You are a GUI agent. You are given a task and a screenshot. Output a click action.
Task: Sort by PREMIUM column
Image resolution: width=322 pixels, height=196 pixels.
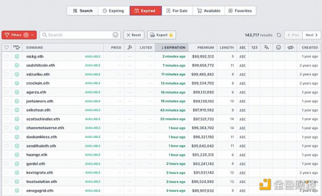pos(206,48)
